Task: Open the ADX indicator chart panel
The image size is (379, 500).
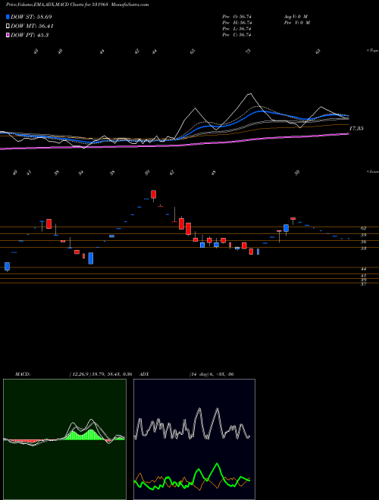Action: tap(194, 439)
